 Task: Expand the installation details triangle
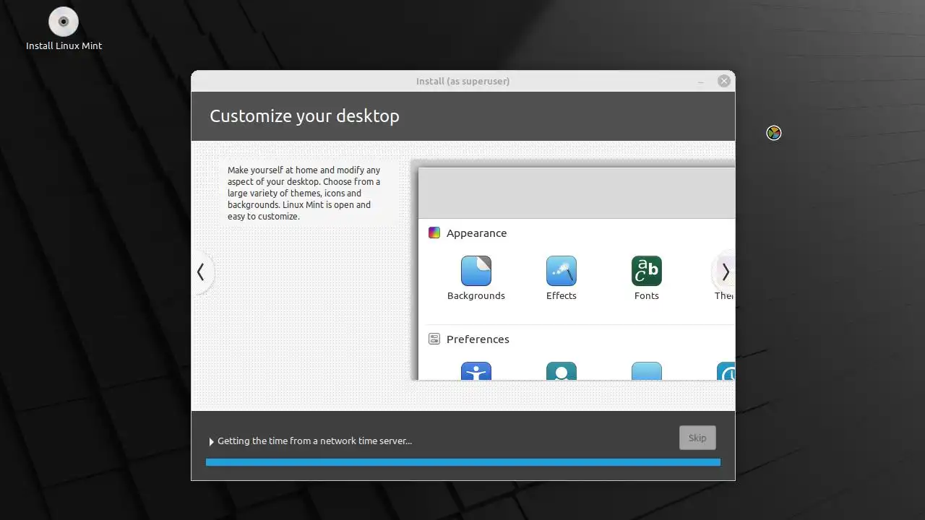(211, 441)
